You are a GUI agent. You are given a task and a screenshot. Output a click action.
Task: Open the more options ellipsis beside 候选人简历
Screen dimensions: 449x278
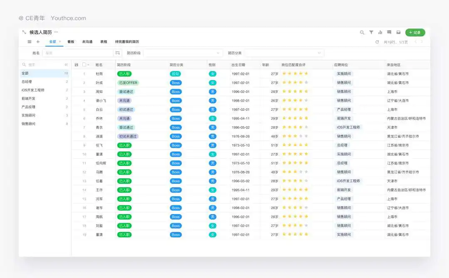(56, 32)
